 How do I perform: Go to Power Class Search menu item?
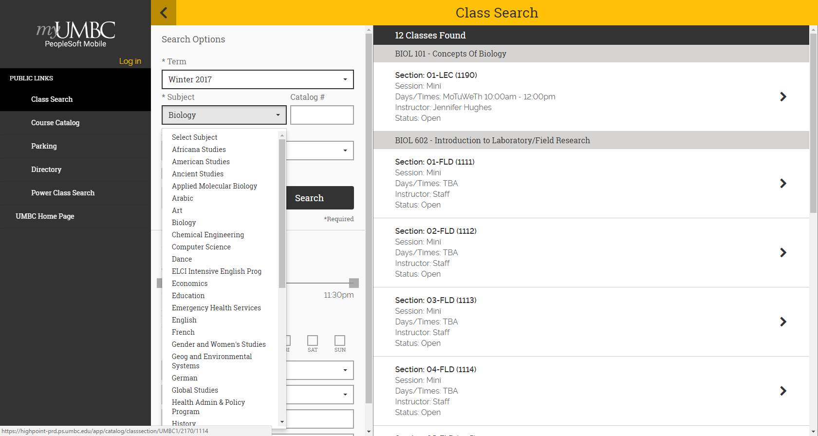click(x=63, y=193)
